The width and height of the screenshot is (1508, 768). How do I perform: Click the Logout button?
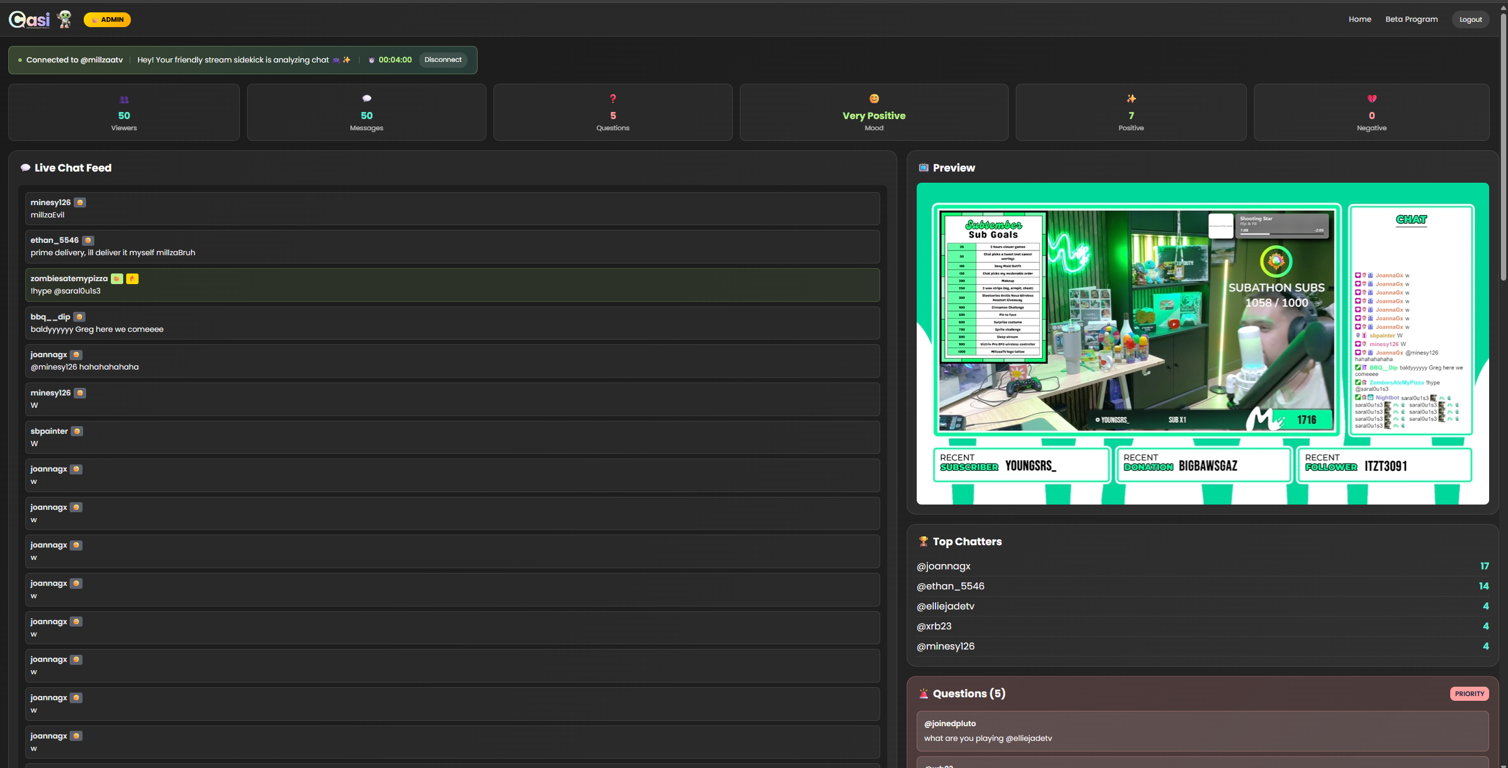click(1470, 19)
